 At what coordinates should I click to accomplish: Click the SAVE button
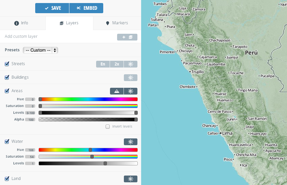[x=52, y=8]
